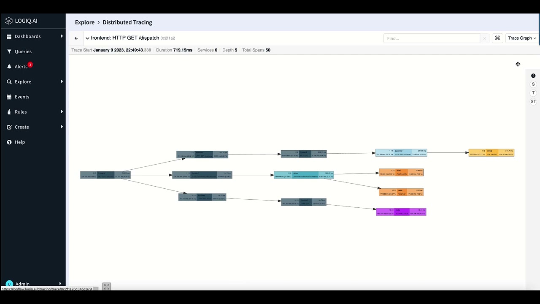The width and height of the screenshot is (540, 304).
Task: Select the yellow mysql SQL SELECT node
Action: coord(491,152)
